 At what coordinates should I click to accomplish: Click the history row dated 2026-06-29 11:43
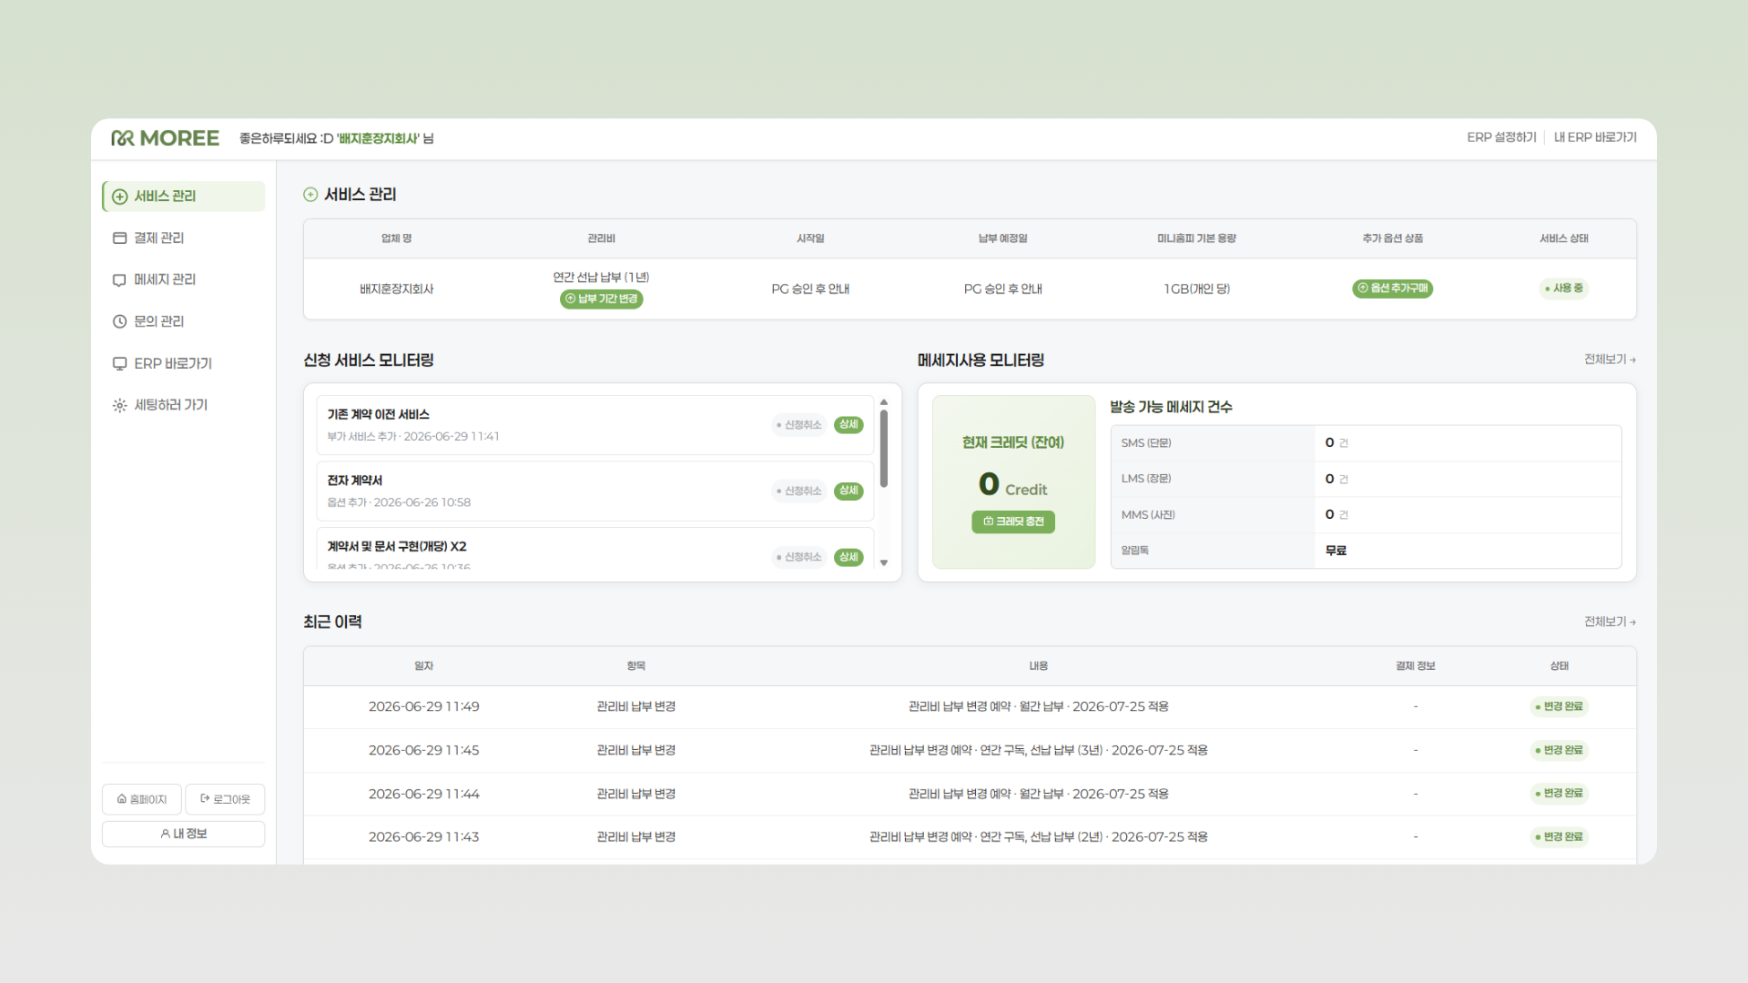pyautogui.click(x=970, y=837)
